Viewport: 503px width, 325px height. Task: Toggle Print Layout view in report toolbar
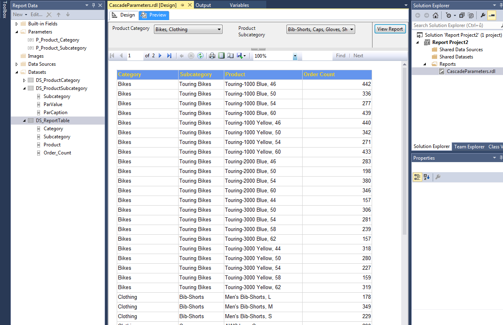(x=221, y=56)
